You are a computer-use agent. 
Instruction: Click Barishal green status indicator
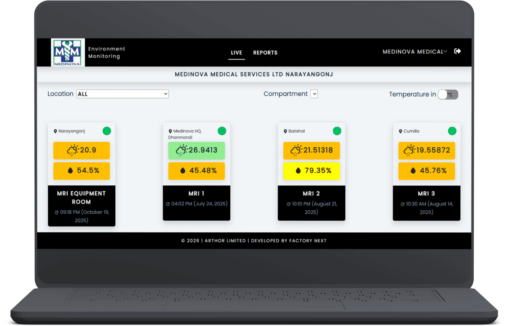coord(337,131)
